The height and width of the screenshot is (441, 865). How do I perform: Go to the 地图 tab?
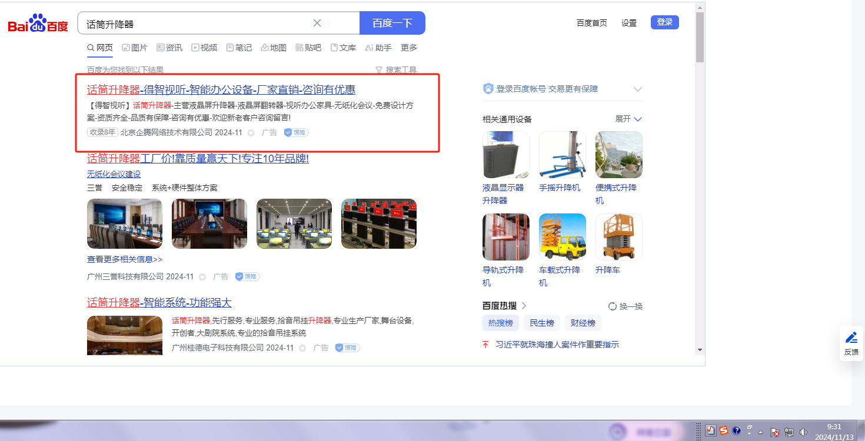pyautogui.click(x=274, y=48)
